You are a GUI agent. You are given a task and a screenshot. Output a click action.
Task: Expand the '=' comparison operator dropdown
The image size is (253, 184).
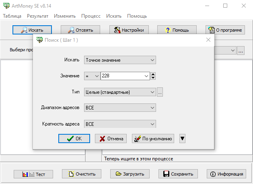(x=92, y=76)
